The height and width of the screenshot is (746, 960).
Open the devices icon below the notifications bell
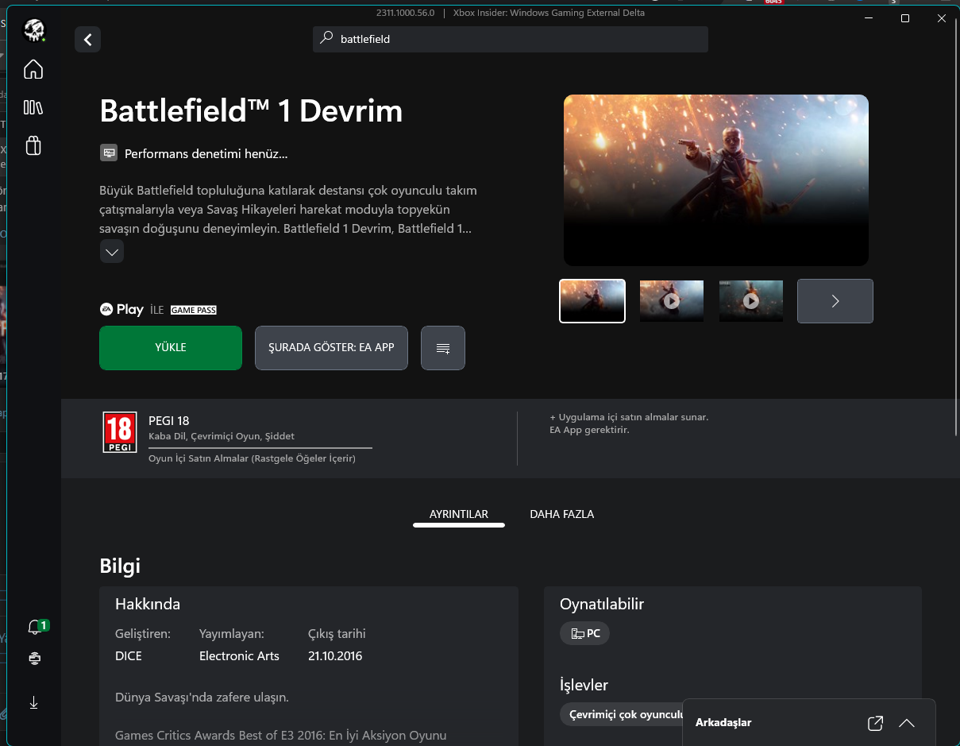34,659
